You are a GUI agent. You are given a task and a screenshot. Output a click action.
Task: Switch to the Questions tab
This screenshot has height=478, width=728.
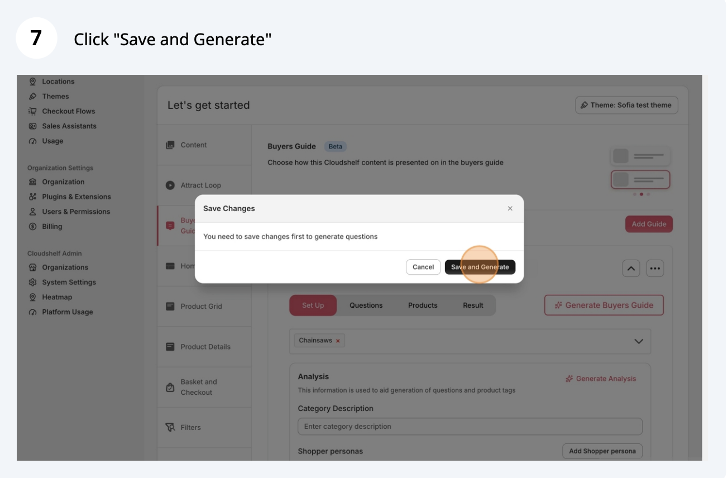pos(366,305)
